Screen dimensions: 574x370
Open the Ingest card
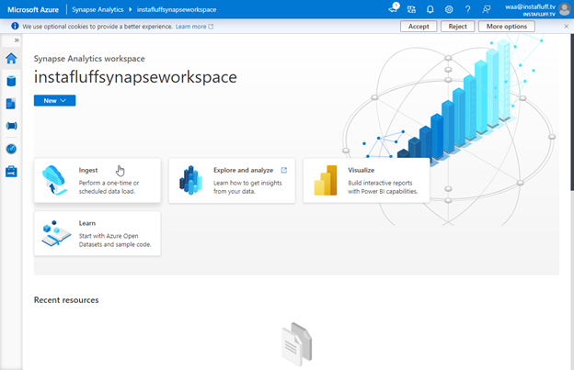[x=98, y=180]
